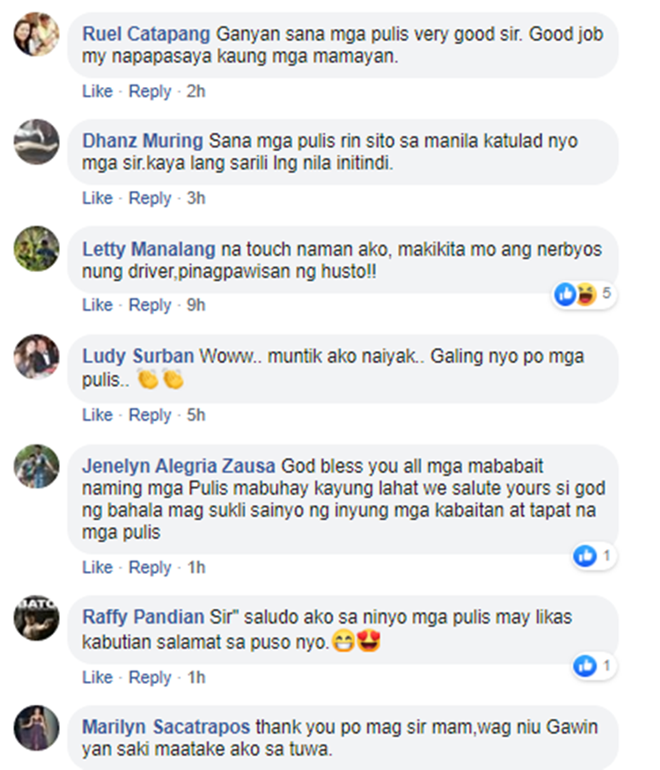Click Ludy Surban's profile photo
This screenshot has width=660, height=770.
pyautogui.click(x=36, y=356)
